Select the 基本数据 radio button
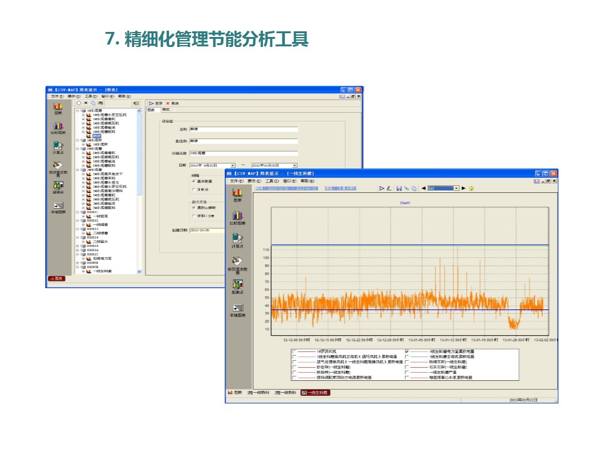 tap(193, 180)
